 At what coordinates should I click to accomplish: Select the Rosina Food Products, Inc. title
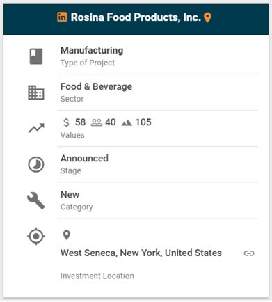point(136,17)
